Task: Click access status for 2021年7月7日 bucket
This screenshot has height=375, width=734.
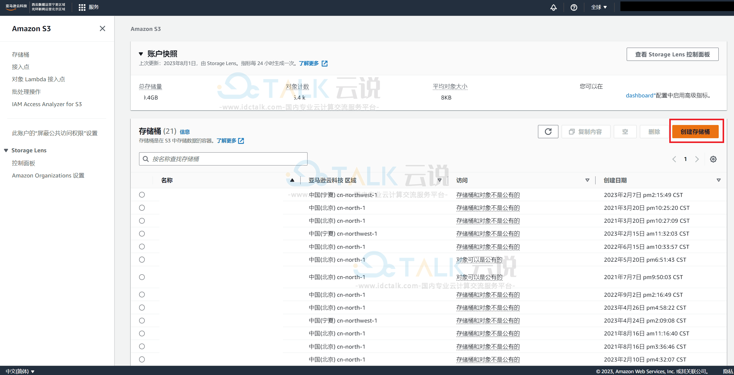Action: point(479,277)
